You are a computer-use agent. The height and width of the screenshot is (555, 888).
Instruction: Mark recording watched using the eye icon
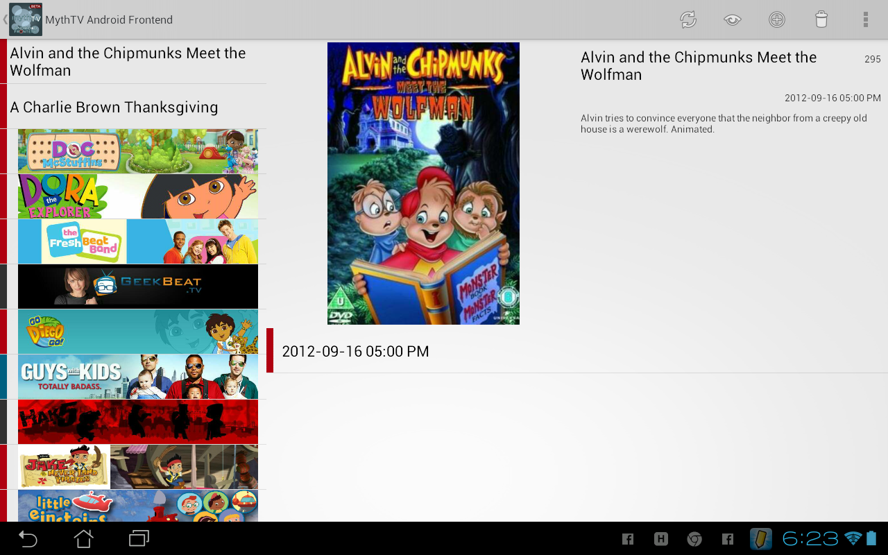pyautogui.click(x=733, y=19)
